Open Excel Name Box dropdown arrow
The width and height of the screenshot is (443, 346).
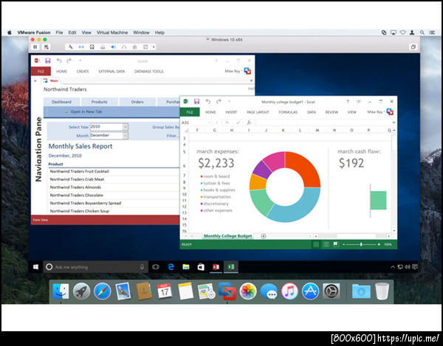tap(210, 122)
